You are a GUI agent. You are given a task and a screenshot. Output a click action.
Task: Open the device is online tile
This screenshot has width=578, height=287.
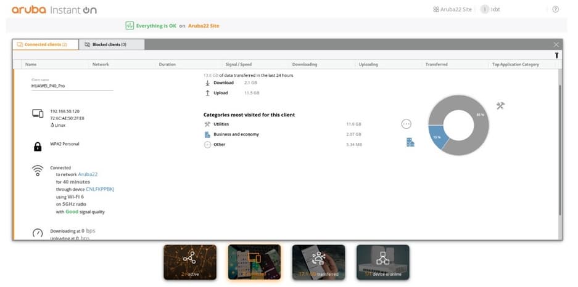tap(382, 262)
